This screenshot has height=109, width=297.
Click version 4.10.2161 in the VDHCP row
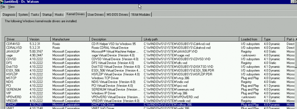tap(36, 105)
